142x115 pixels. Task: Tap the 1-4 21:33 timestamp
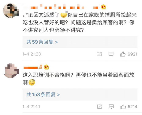tap(32, 54)
